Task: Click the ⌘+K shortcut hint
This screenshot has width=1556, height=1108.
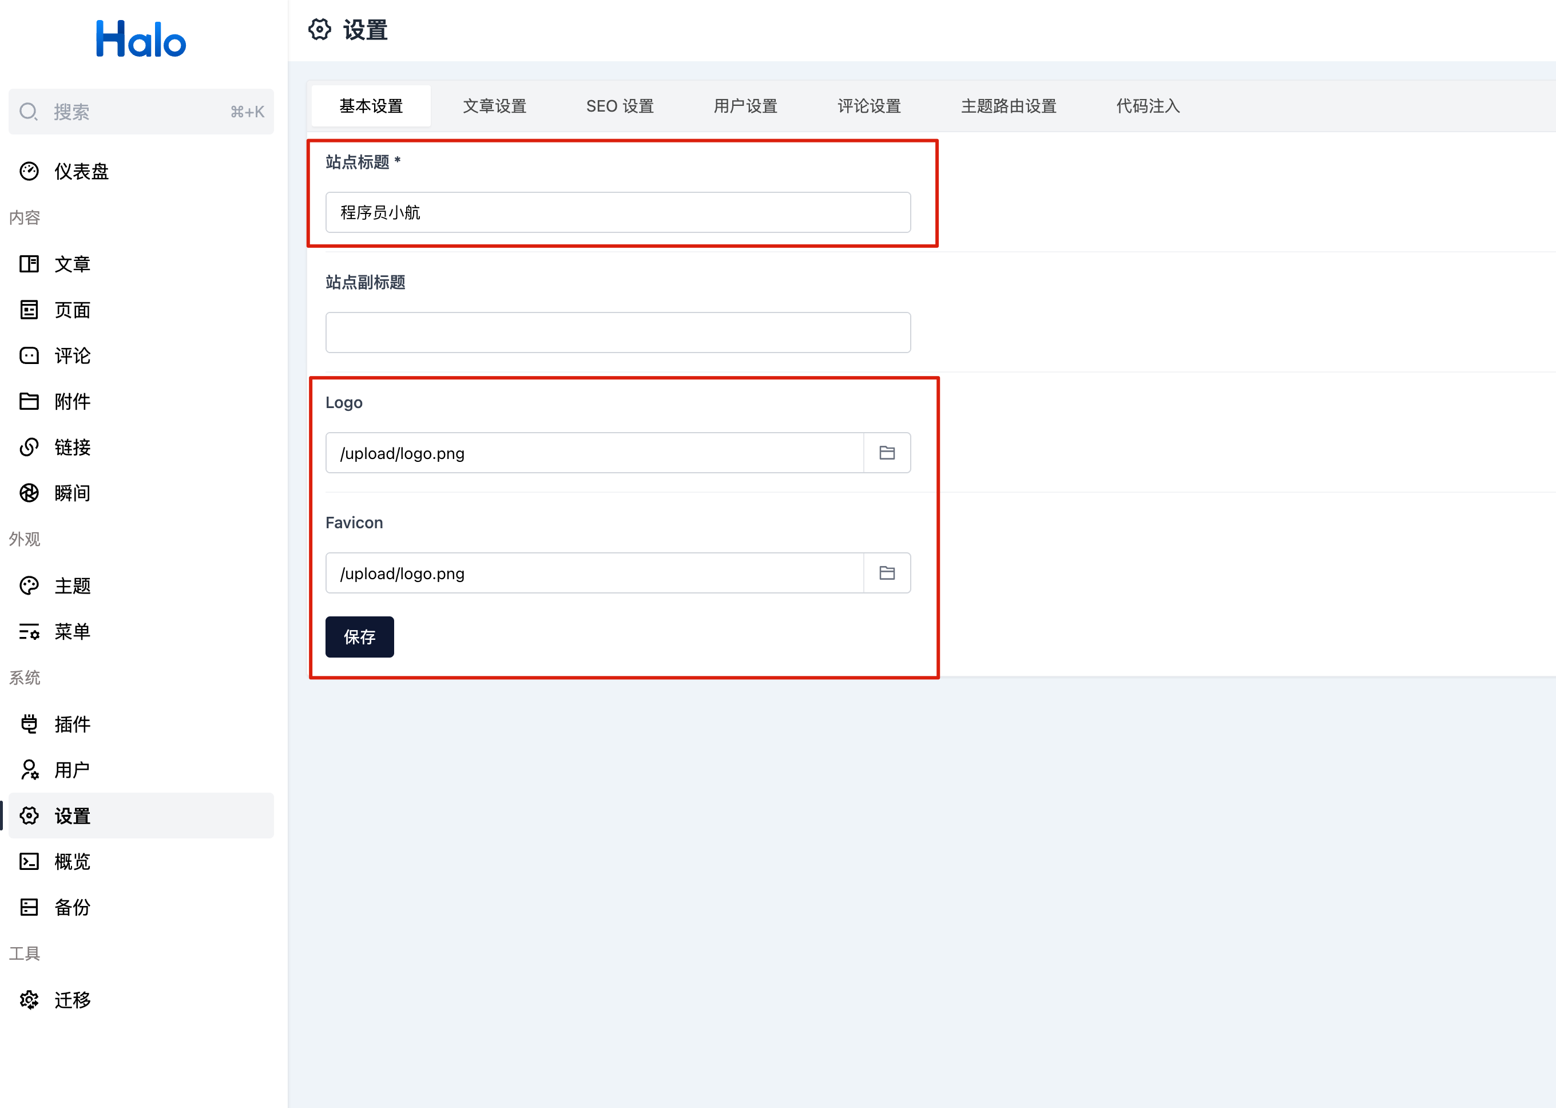Action: pyautogui.click(x=247, y=112)
